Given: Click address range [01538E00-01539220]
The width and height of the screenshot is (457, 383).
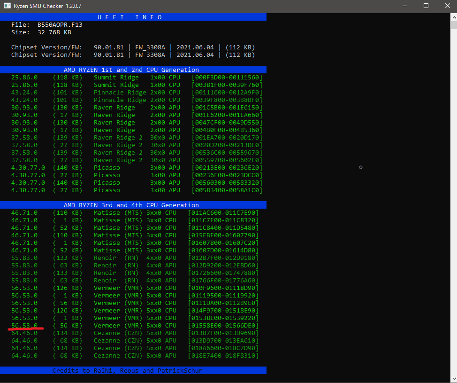Looking at the screenshot, I should pyautogui.click(x=223, y=318).
